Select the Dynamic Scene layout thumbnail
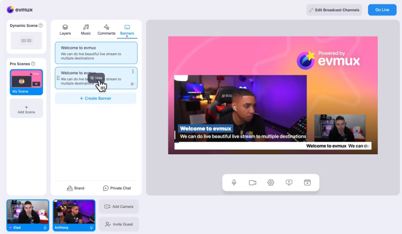The height and width of the screenshot is (234, 402). pos(27,40)
